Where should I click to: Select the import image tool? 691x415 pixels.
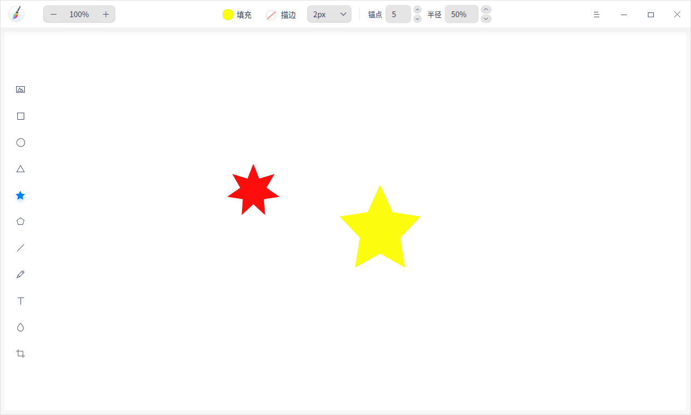pos(20,89)
